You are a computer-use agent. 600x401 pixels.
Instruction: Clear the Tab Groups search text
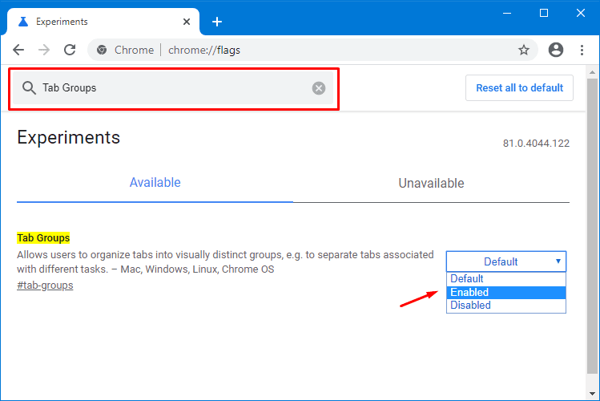click(318, 88)
